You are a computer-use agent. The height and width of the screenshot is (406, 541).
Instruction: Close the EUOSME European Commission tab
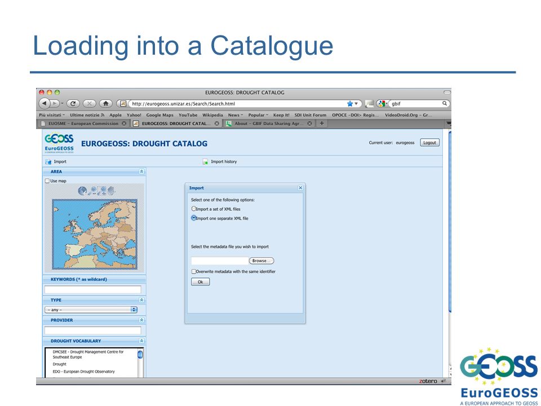[x=124, y=123]
